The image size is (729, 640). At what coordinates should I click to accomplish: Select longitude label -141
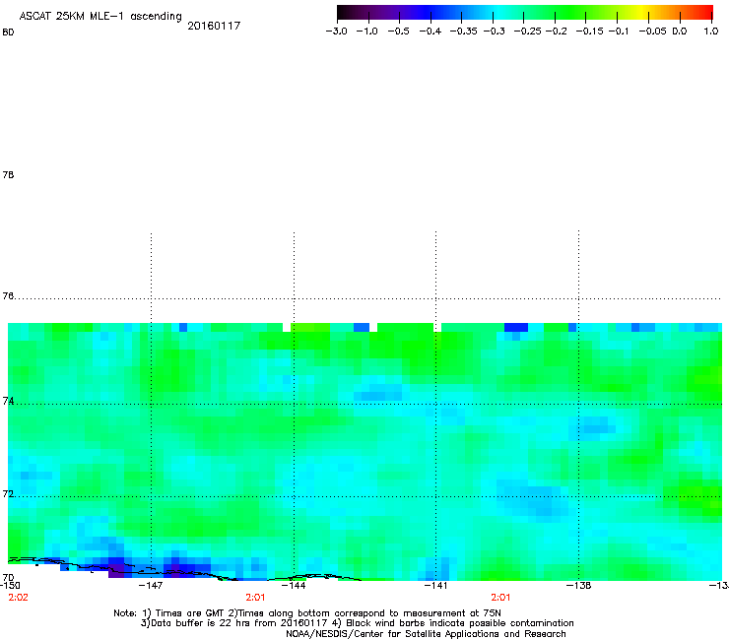click(436, 586)
